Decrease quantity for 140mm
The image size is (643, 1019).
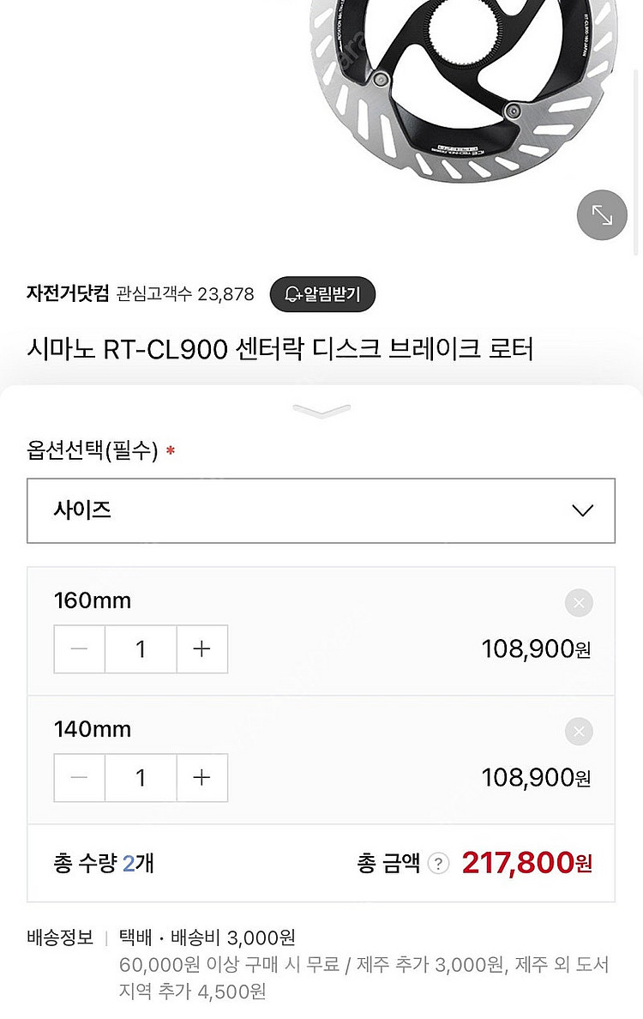(x=80, y=778)
